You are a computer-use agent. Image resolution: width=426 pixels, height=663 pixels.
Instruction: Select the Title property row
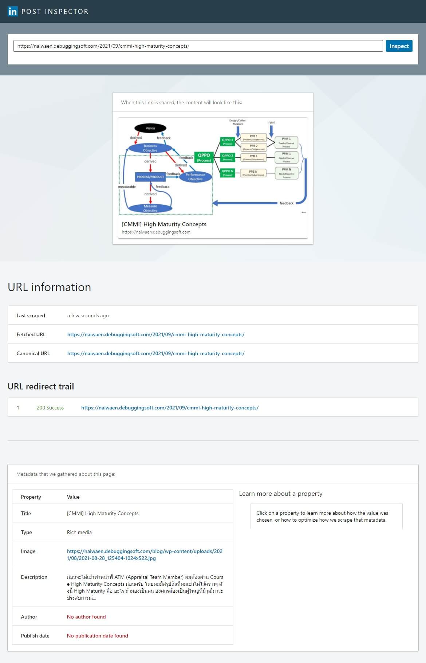click(x=123, y=513)
